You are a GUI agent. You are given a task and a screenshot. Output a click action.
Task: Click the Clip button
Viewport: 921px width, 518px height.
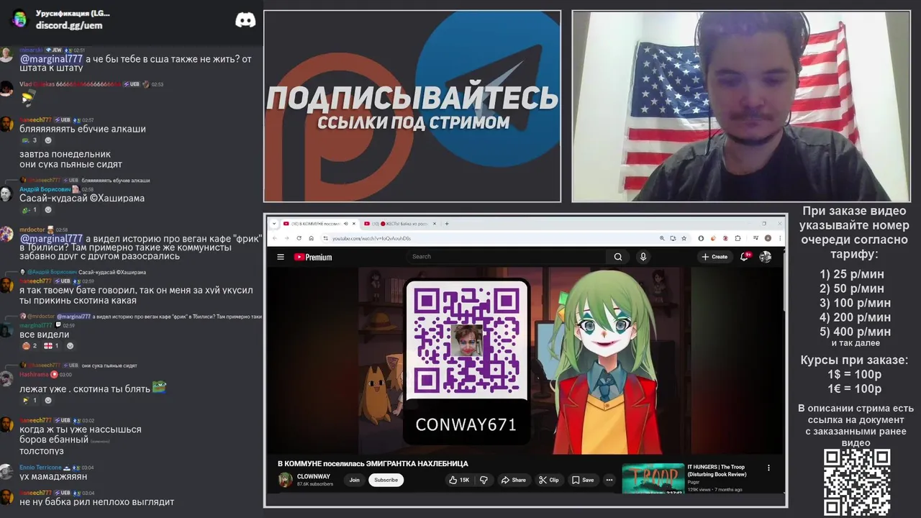[548, 480]
